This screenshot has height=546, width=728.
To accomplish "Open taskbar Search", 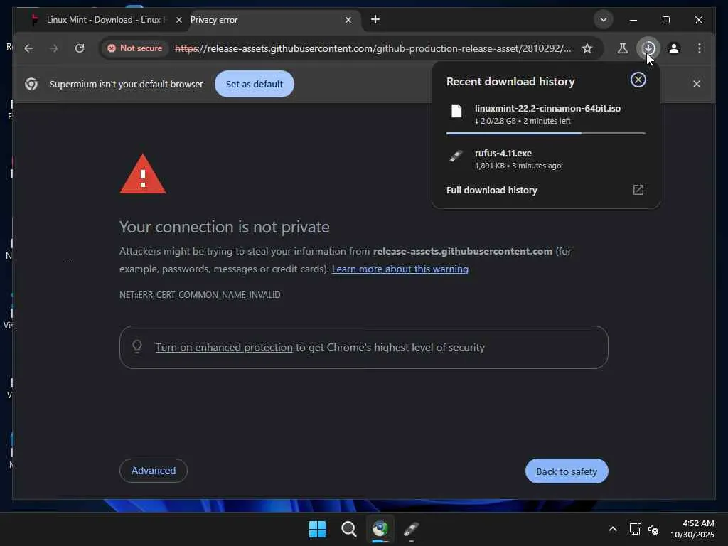I will [x=348, y=529].
